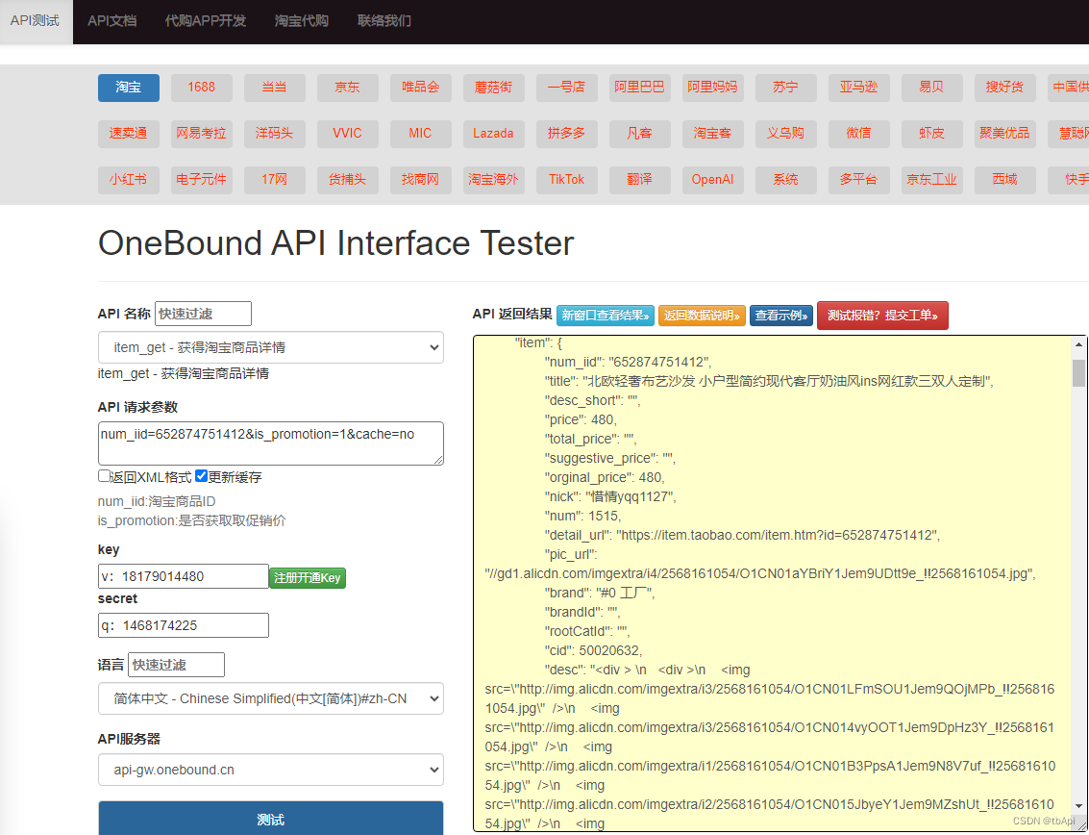The image size is (1089, 835).
Task: Click the 查看示例 button
Action: click(x=781, y=316)
